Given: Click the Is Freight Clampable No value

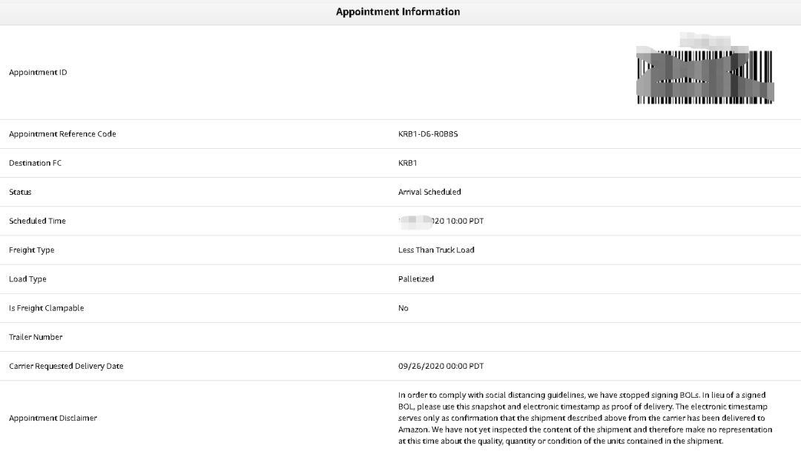Looking at the screenshot, I should (x=403, y=308).
